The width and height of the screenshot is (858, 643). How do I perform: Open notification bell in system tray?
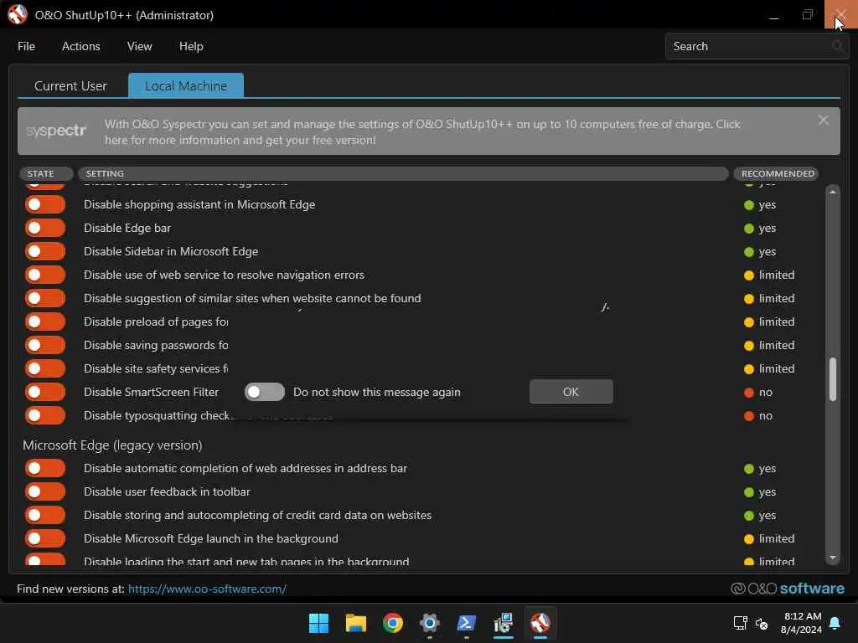pos(835,623)
